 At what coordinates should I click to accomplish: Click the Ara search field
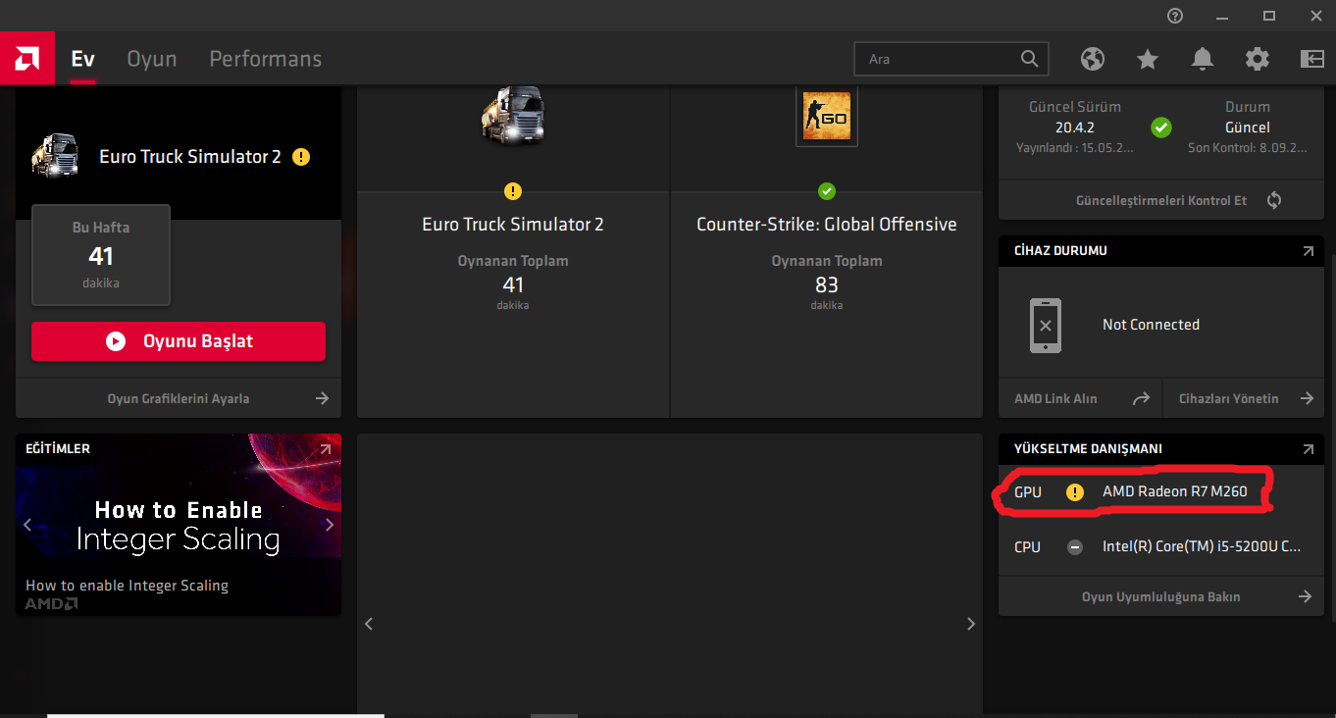coord(951,59)
